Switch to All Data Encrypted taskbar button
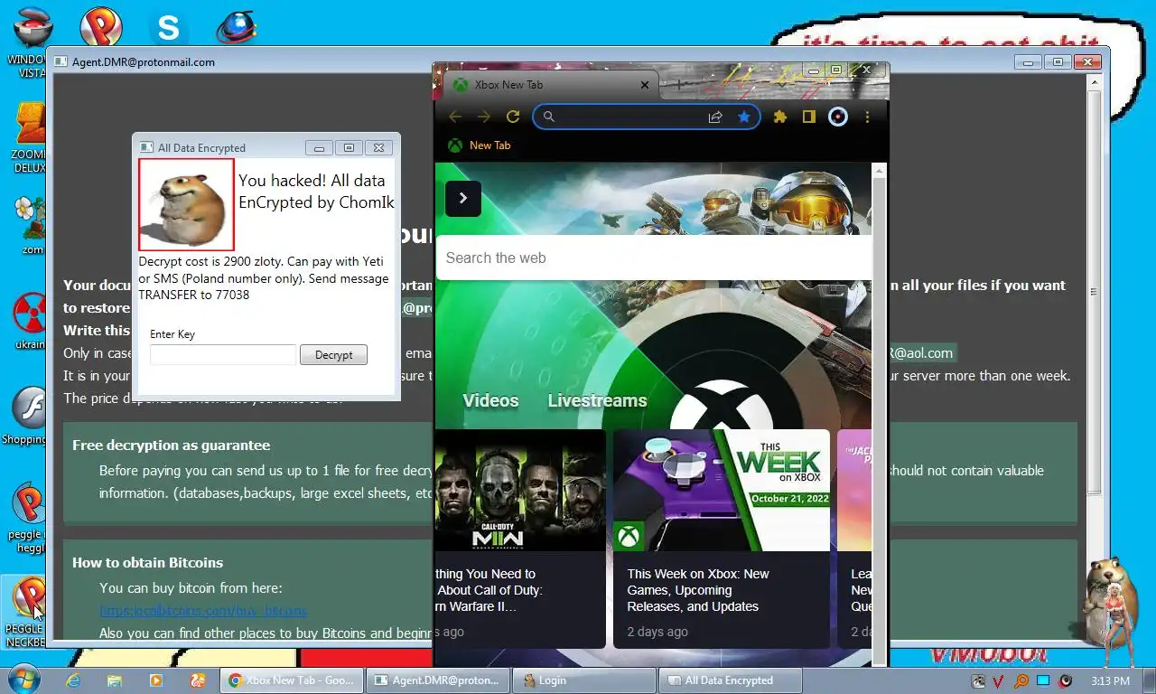The width and height of the screenshot is (1156, 694). (x=731, y=680)
